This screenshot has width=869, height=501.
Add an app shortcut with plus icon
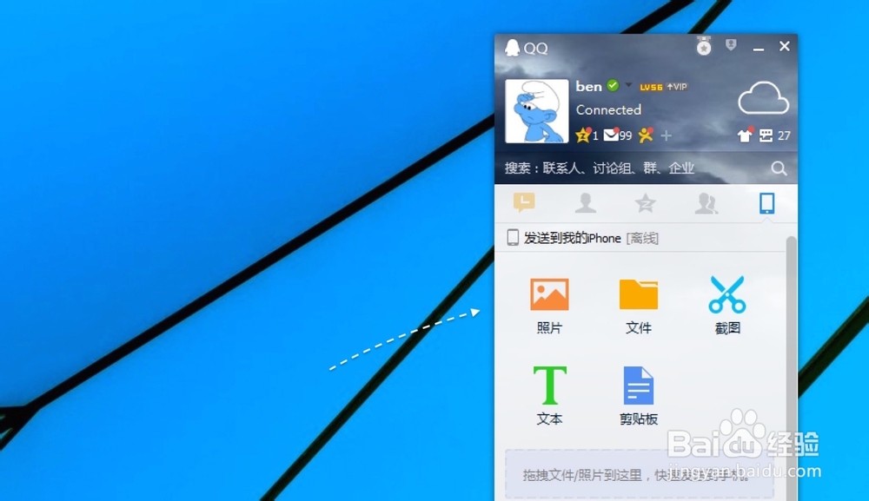click(x=667, y=135)
